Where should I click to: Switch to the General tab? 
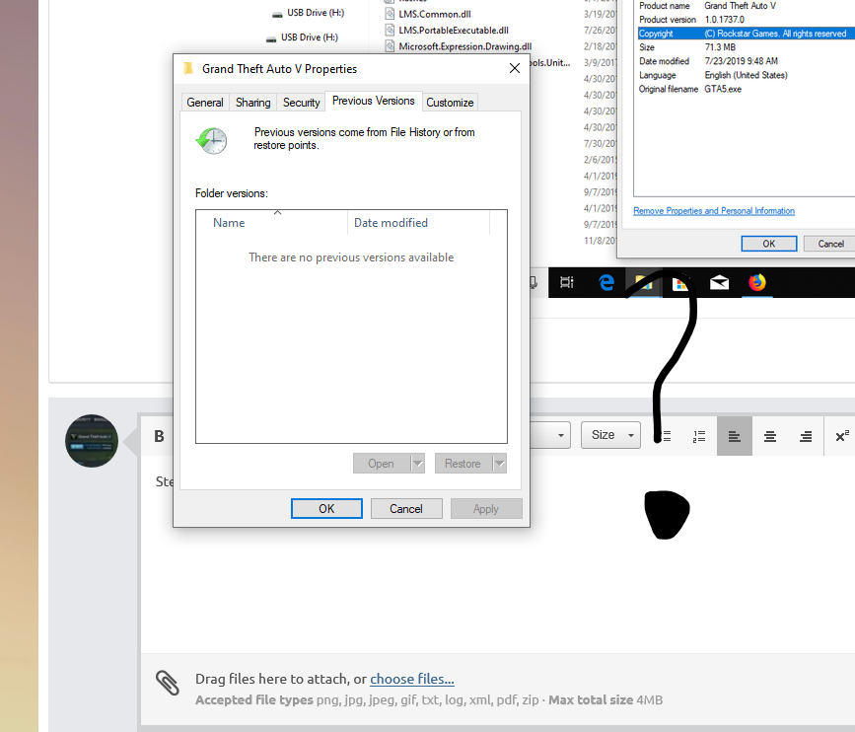(x=205, y=103)
